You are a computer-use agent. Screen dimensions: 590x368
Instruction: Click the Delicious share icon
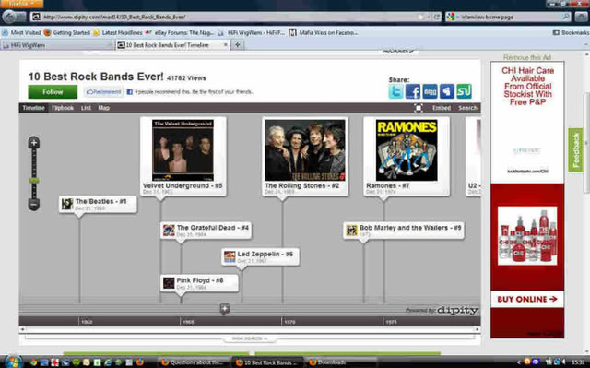pos(447,91)
